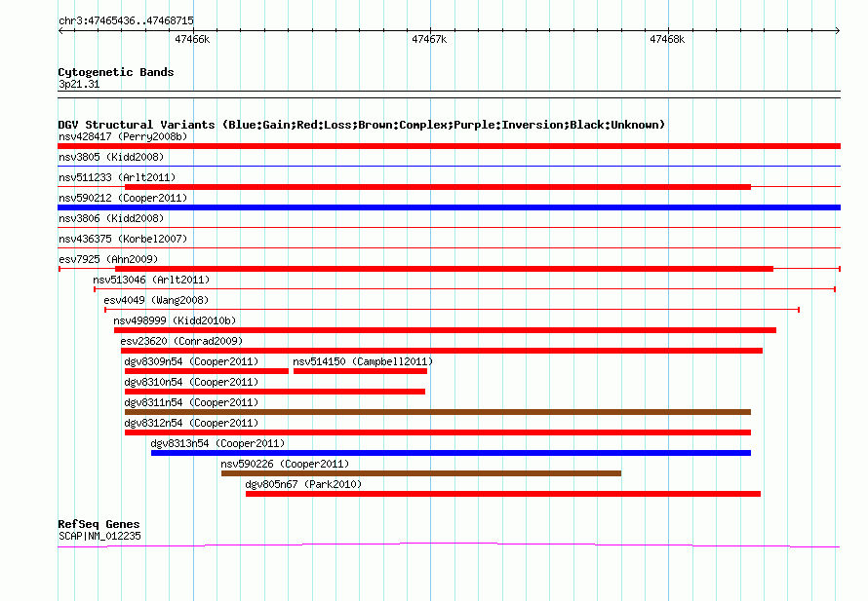Select the red bar of nsv498999
Viewport: 868px width, 601px height.
coord(445,330)
